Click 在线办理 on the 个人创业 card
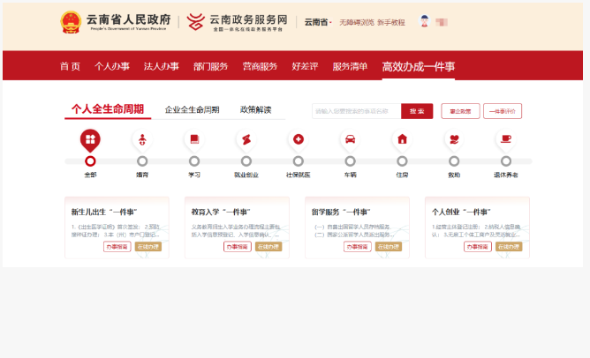590x358 pixels. pos(509,247)
